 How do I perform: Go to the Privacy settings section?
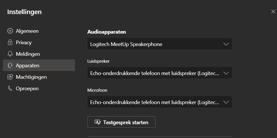24,43
